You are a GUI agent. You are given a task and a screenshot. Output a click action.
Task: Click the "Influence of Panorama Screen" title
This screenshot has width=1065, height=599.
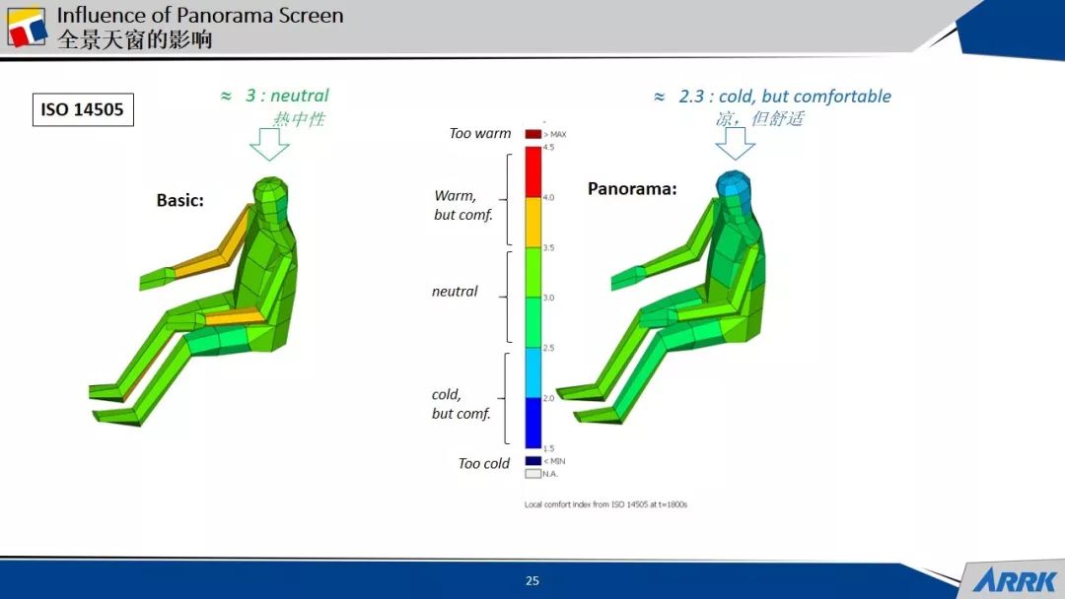coord(200,16)
